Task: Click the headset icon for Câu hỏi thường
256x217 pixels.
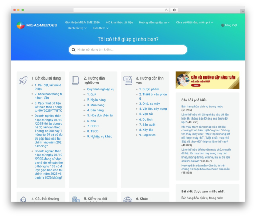Action: tap(23, 199)
